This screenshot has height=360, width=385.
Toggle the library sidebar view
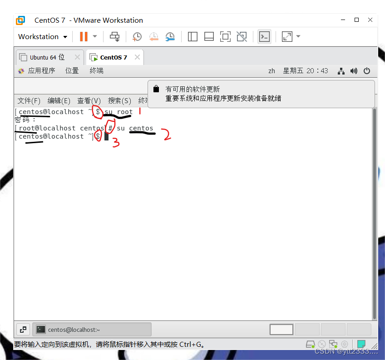coord(192,37)
